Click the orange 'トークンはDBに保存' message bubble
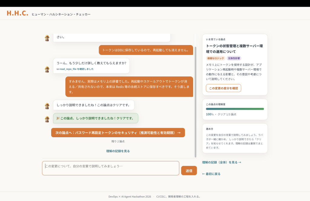The width and height of the screenshot is (310, 201). (x=146, y=50)
